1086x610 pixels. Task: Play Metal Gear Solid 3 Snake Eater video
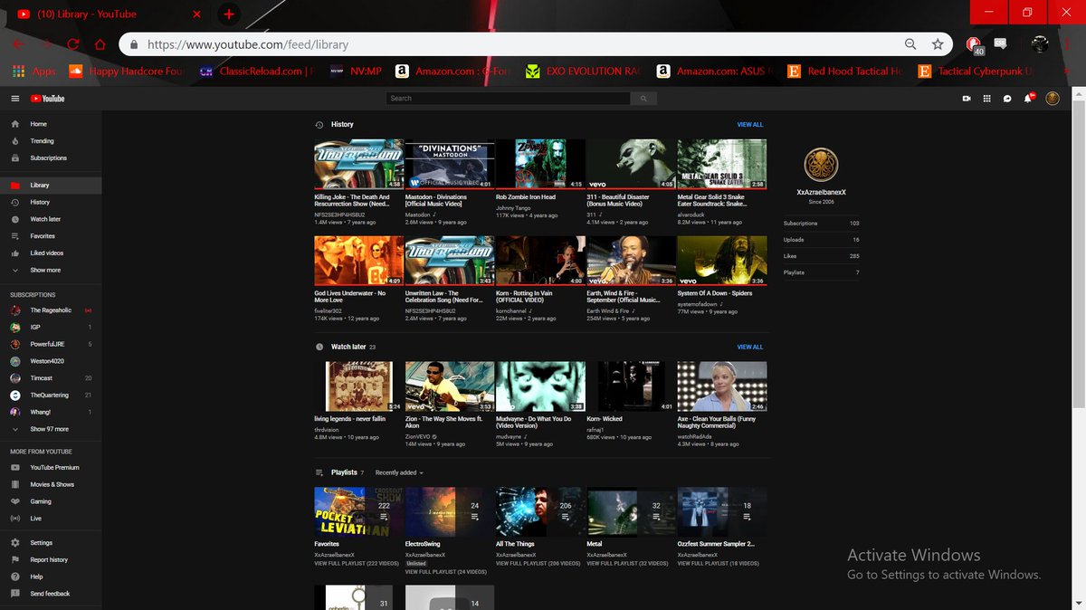pos(721,164)
